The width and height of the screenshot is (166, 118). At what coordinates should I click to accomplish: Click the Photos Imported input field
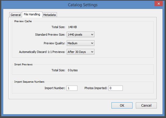tap(116, 88)
